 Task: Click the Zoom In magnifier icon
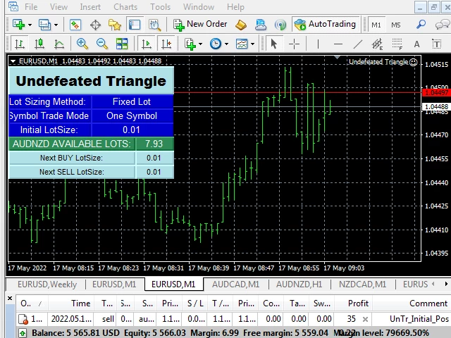pos(82,44)
